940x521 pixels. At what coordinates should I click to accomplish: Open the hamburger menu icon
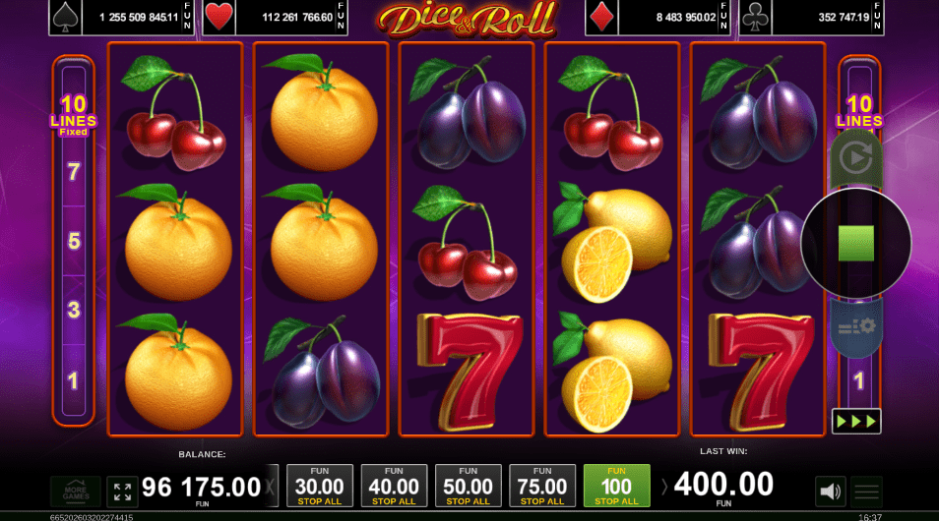[866, 492]
